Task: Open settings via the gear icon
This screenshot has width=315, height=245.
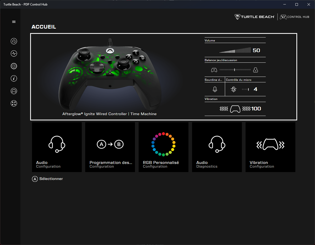Action: pos(14,66)
